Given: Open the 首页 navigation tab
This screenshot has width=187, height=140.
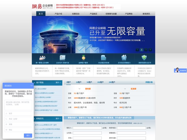Looking at the screenshot, I should [x=41, y=14].
